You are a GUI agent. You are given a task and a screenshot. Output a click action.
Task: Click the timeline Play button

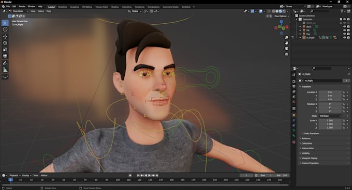tap(149, 176)
